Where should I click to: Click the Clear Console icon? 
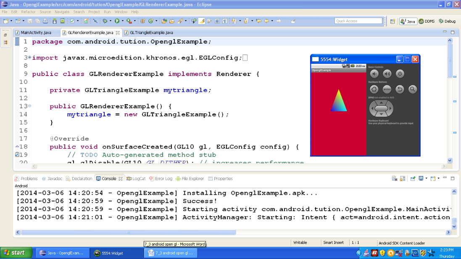pyautogui.click(x=395, y=178)
